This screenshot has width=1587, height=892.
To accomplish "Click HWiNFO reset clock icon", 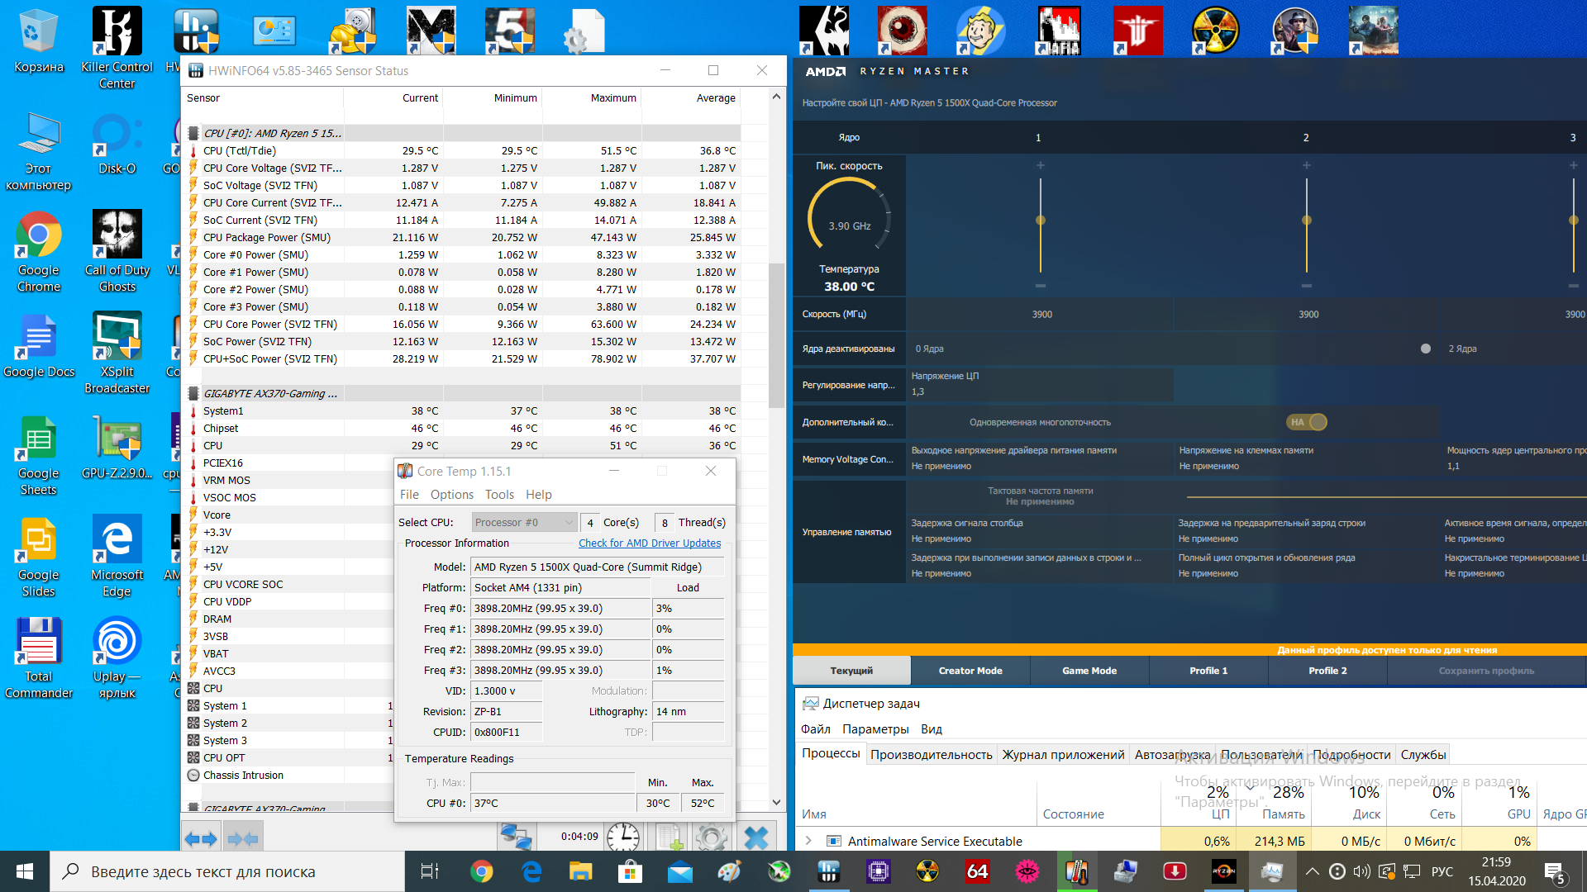I will [623, 837].
